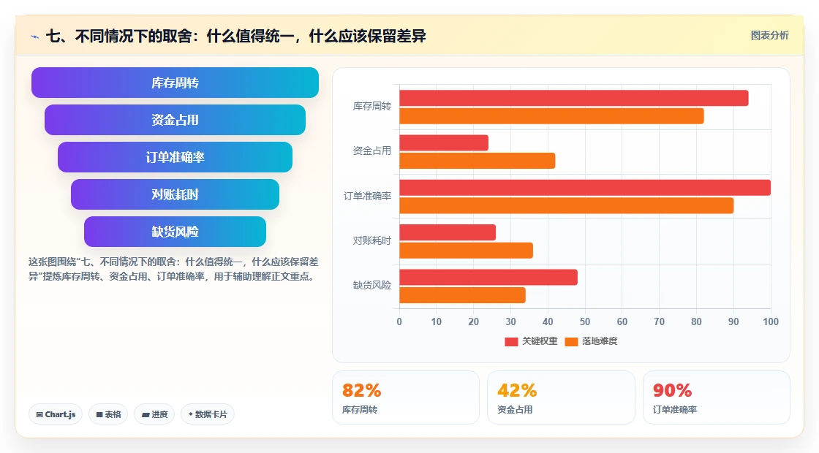This screenshot has height=453, width=819.
Task: Click the 库存周转 y-axis label
Action: point(372,107)
